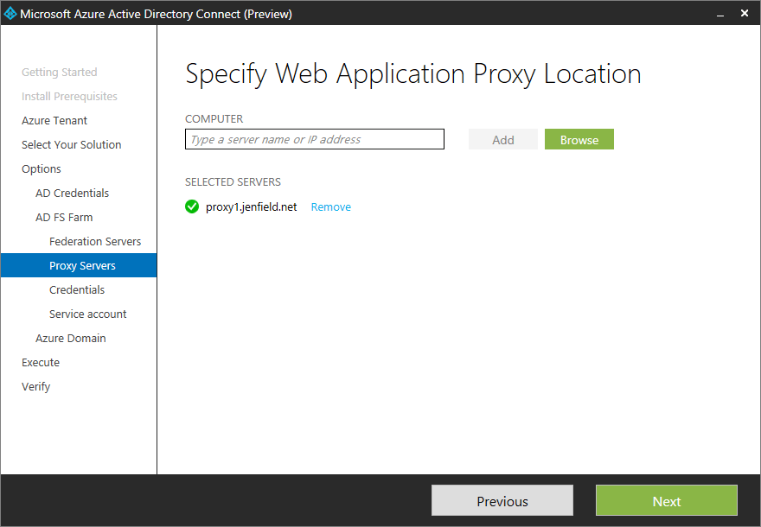
Task: Select the proxy1.jenfield.net server entry
Action: (252, 207)
